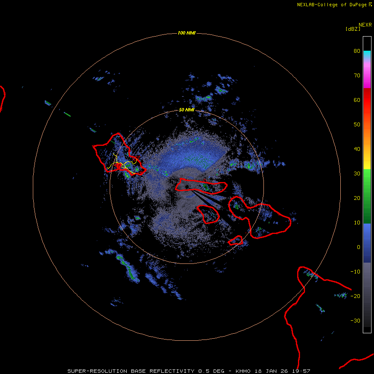Click the 70 dBZ scale value
The height and width of the screenshot is (374, 374).
pos(357,76)
